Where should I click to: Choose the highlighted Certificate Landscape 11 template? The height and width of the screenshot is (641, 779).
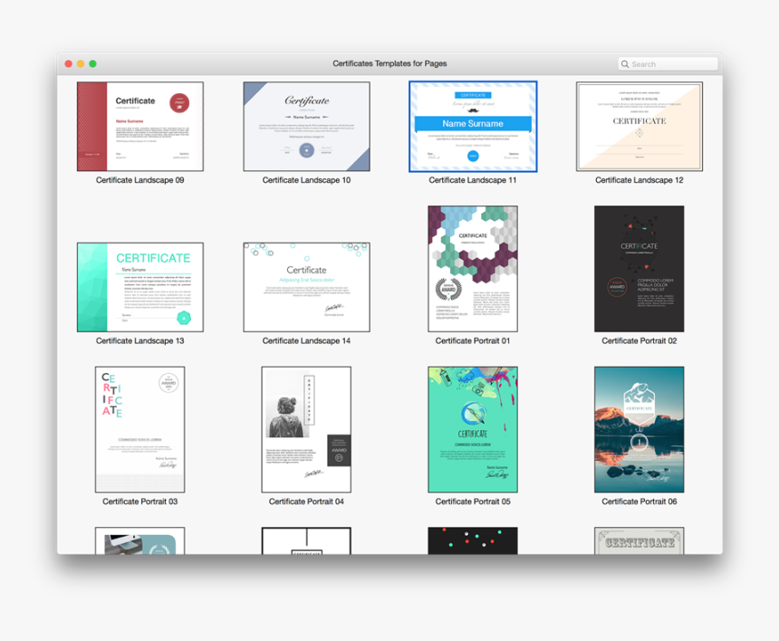tap(472, 127)
